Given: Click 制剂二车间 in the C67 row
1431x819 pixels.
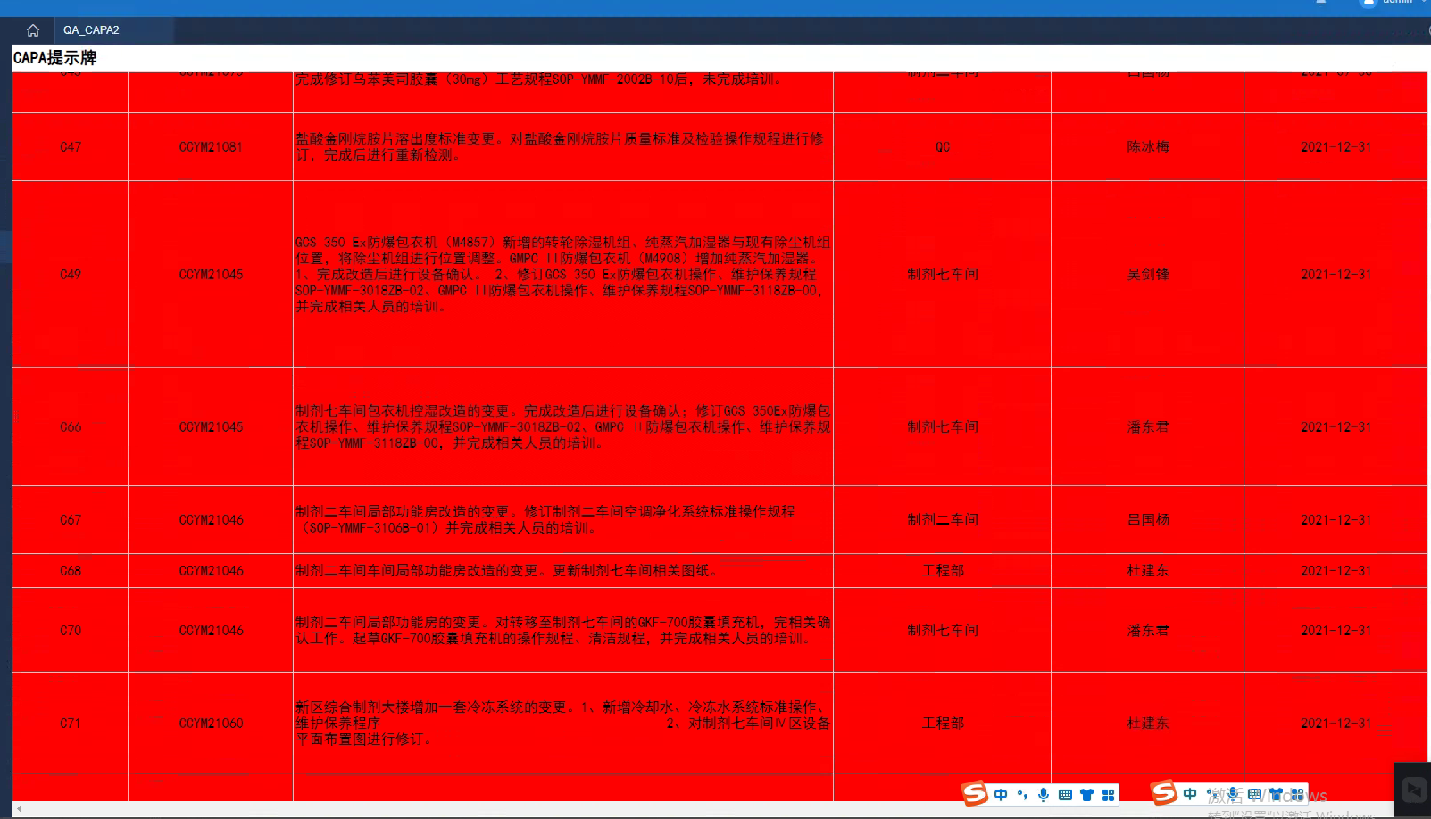Looking at the screenshot, I should click(x=943, y=520).
